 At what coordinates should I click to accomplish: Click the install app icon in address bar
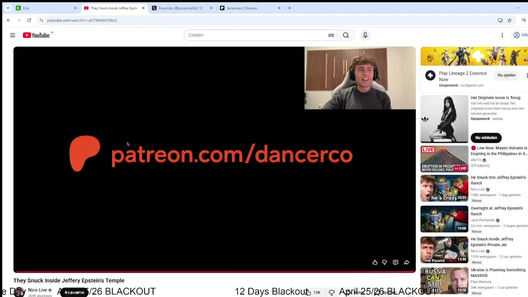click(x=500, y=20)
